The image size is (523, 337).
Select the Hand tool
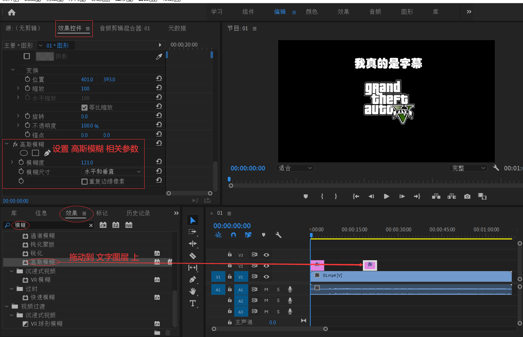click(193, 291)
